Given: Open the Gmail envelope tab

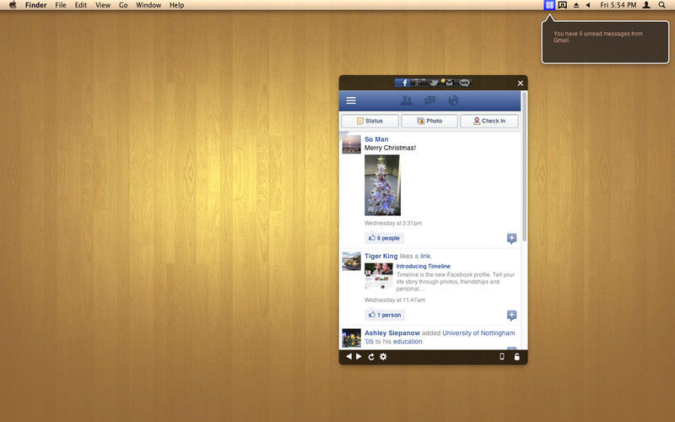Looking at the screenshot, I should pos(449,83).
